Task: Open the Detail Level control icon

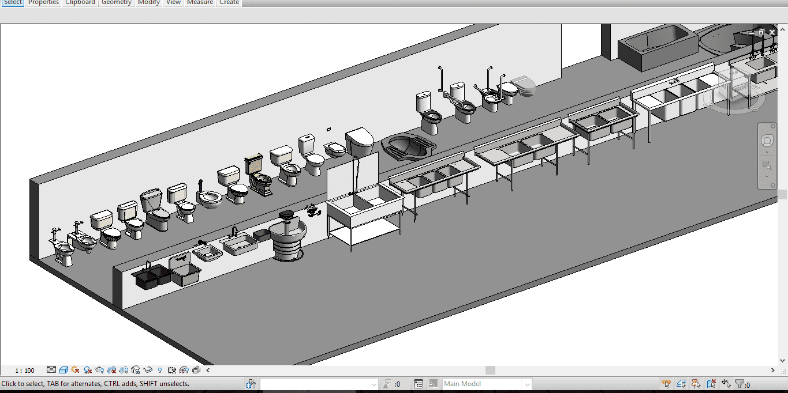Action: click(x=51, y=370)
